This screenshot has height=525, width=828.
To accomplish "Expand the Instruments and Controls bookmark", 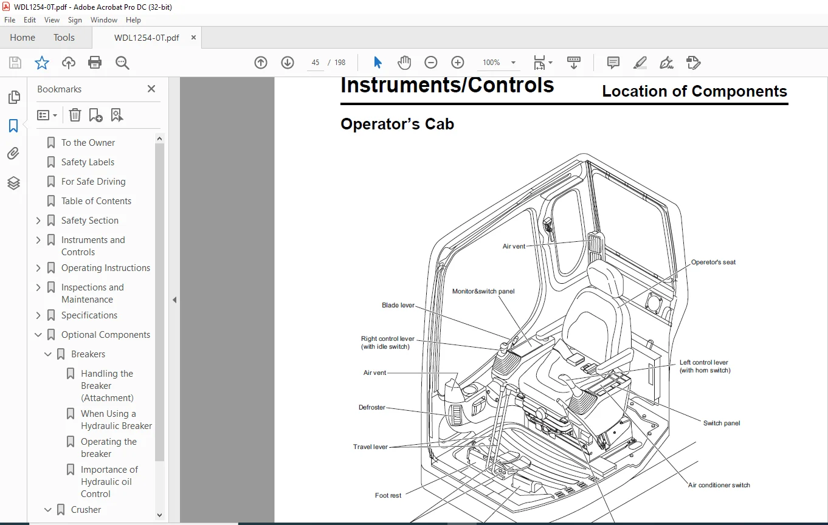I will [39, 240].
